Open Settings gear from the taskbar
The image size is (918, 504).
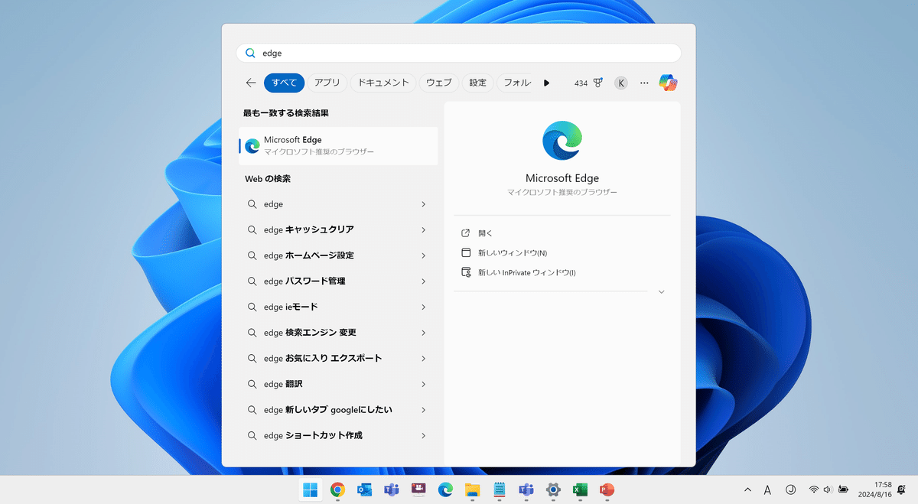[553, 489]
